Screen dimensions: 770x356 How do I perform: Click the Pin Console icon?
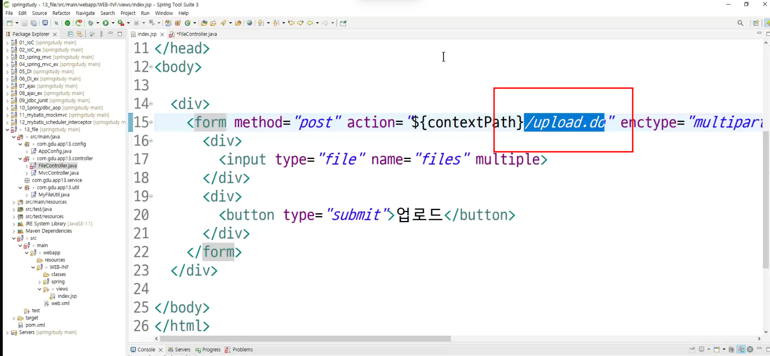[692, 349]
